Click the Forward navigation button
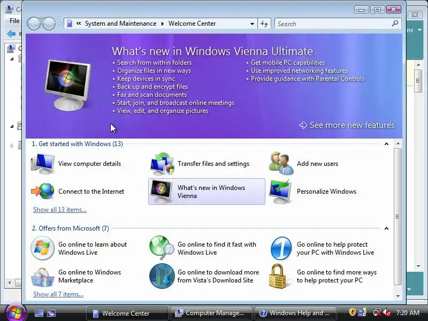The image size is (428, 321). 49,24
